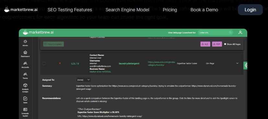Open the Market Brew INTERNAL business link

point(100,72)
